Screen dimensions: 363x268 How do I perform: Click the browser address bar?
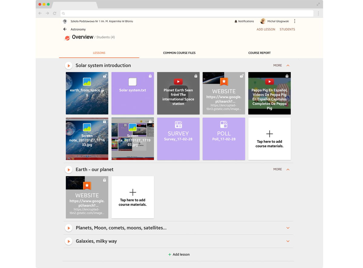(x=188, y=13)
